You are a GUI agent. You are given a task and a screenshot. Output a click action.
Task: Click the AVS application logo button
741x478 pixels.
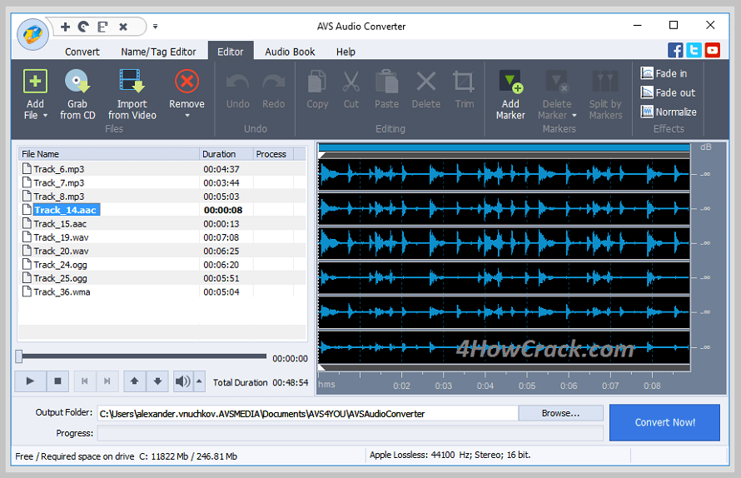[32, 34]
